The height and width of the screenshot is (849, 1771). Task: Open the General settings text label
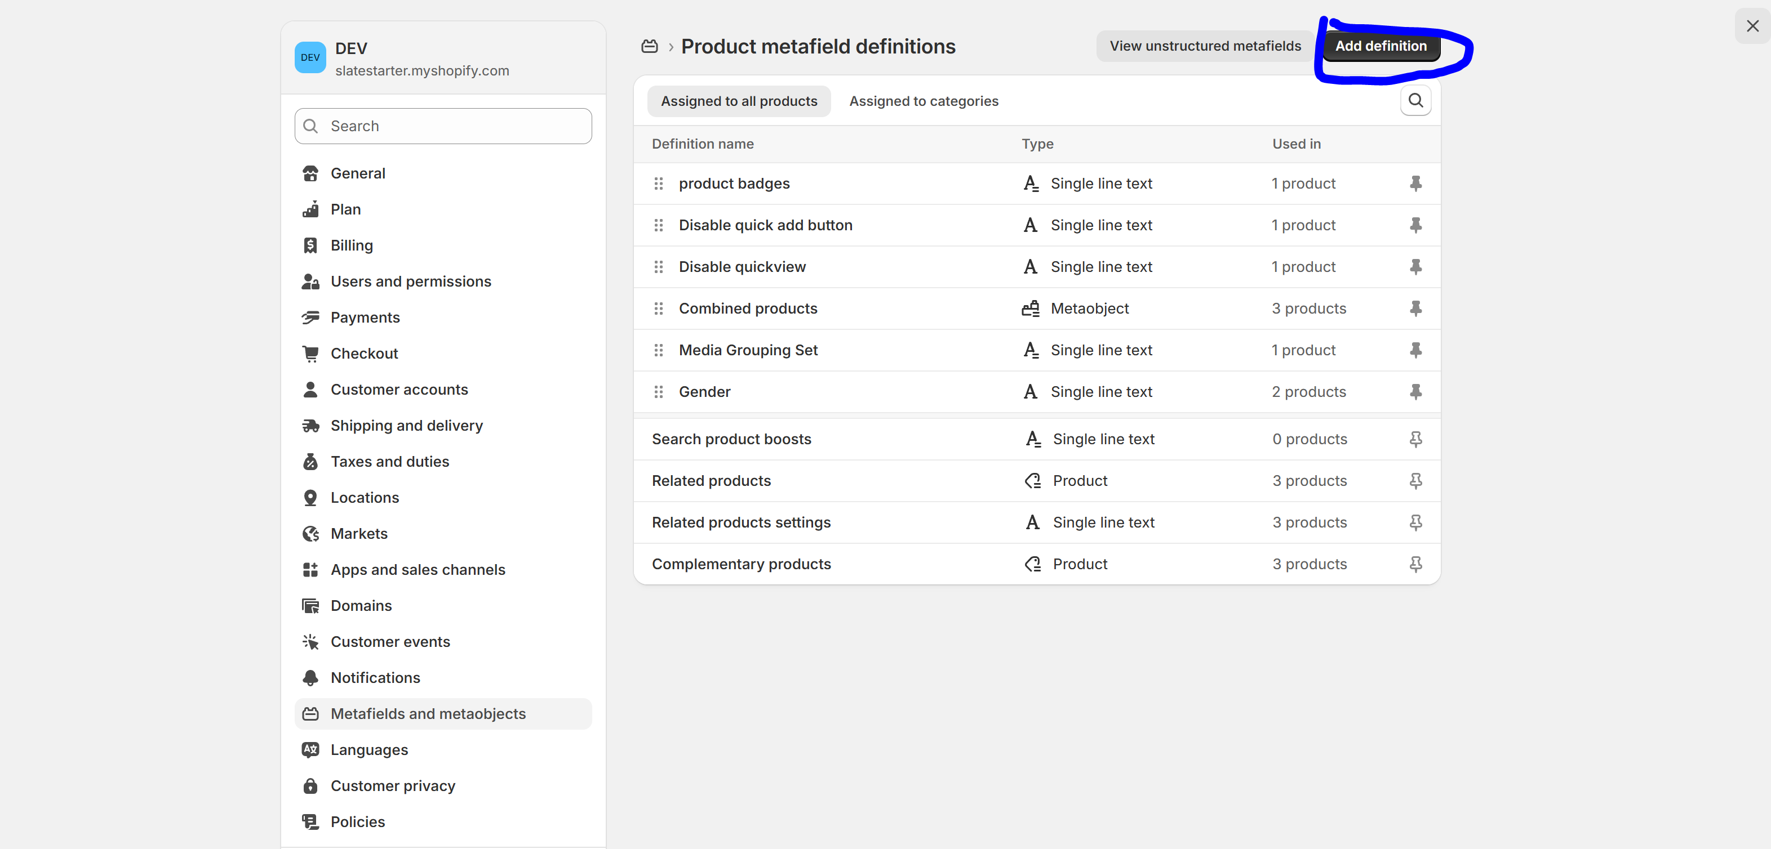click(x=357, y=173)
